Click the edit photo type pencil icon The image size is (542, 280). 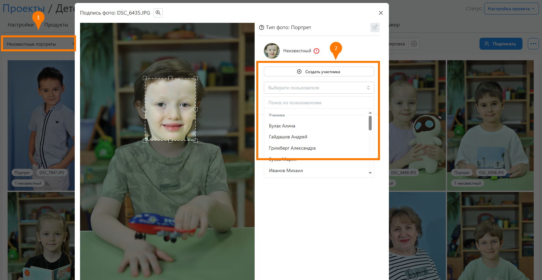click(375, 27)
